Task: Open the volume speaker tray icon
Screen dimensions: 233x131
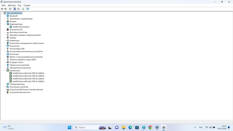Action: point(210,127)
